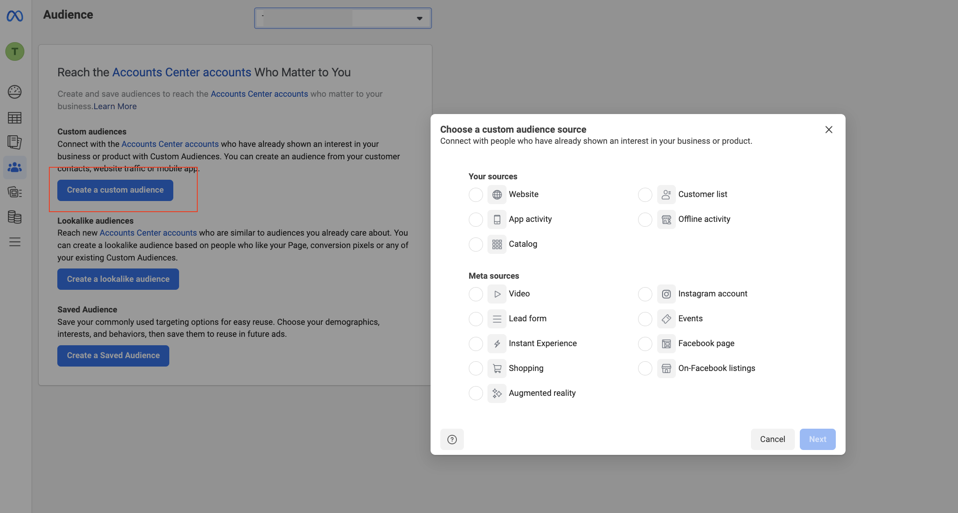This screenshot has height=513, width=958.
Task: Select the Augmented reality radio button
Action: (475, 393)
